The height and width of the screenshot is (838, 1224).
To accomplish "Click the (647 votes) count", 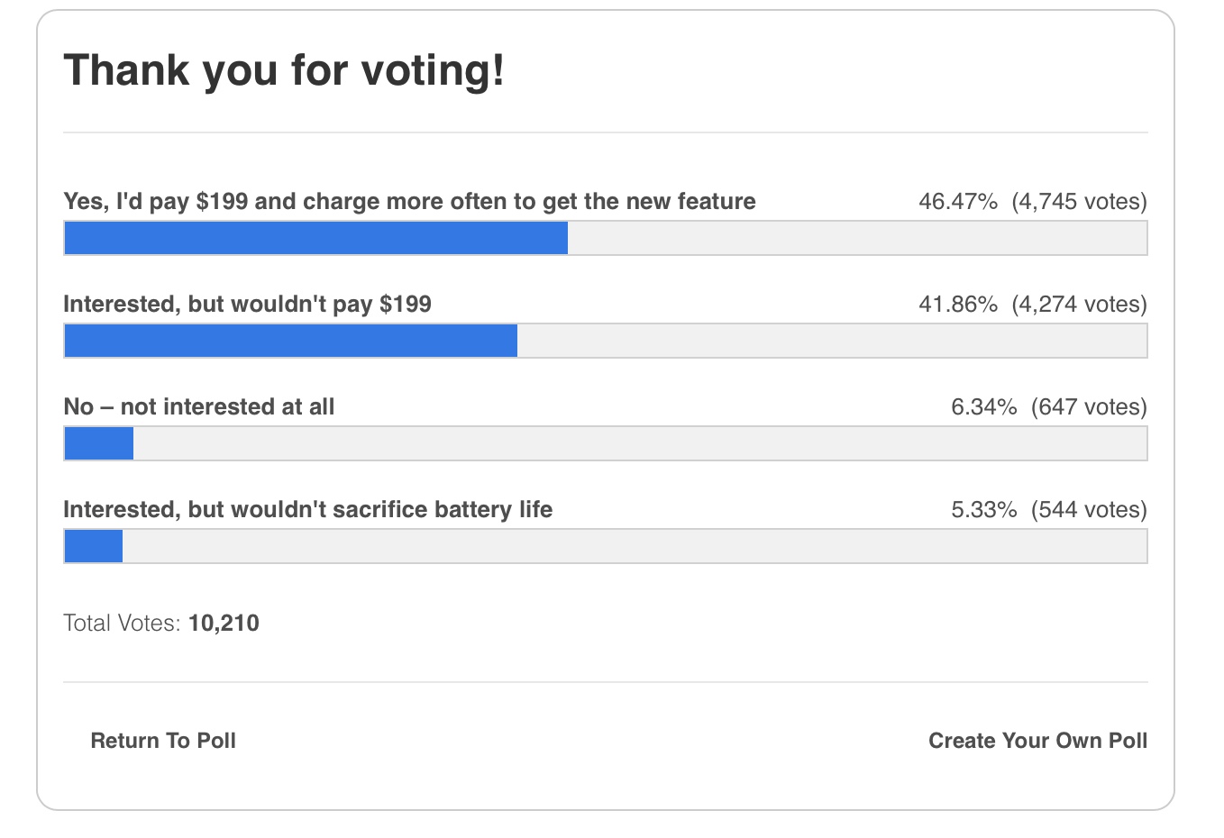I will [x=1089, y=406].
